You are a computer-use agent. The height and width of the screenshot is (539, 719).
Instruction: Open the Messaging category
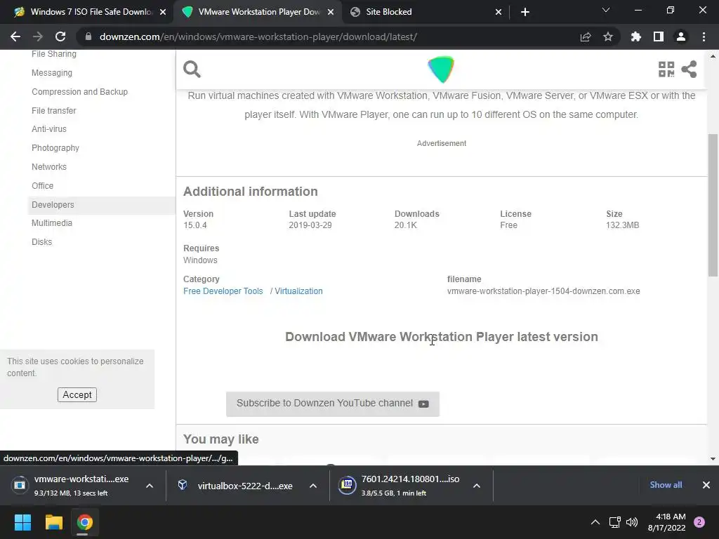52,73
